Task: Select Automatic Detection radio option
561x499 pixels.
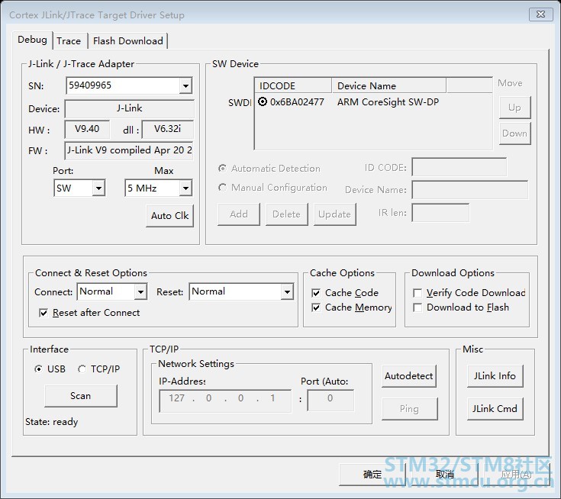Action: 223,168
